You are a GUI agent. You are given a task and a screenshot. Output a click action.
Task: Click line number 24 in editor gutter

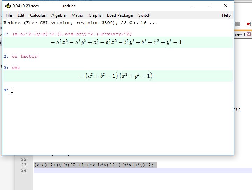[24, 170]
